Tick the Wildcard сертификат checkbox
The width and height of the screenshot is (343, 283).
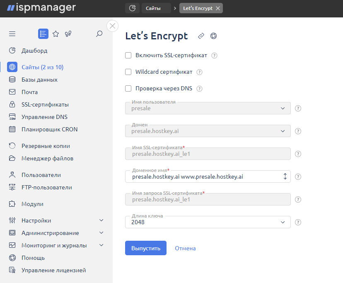pyautogui.click(x=128, y=72)
